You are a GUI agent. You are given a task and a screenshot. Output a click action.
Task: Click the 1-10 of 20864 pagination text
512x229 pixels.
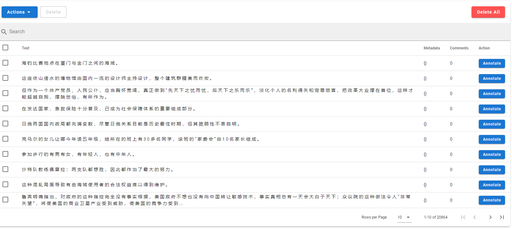pos(436,217)
